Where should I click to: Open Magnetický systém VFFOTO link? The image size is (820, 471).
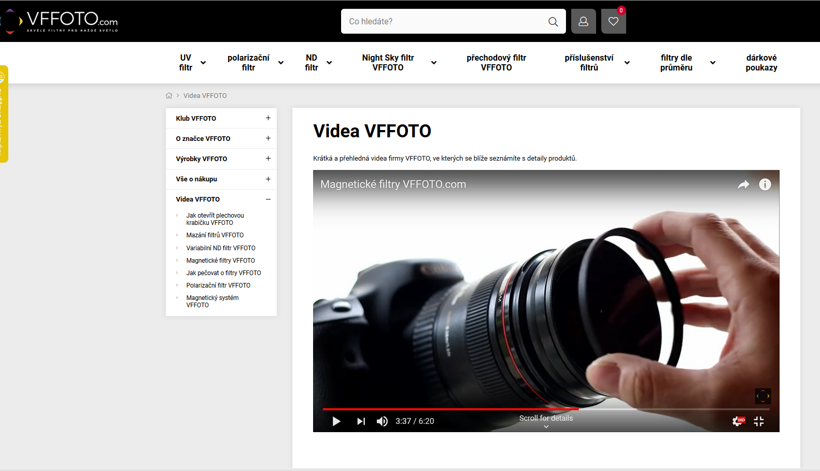[x=213, y=302]
